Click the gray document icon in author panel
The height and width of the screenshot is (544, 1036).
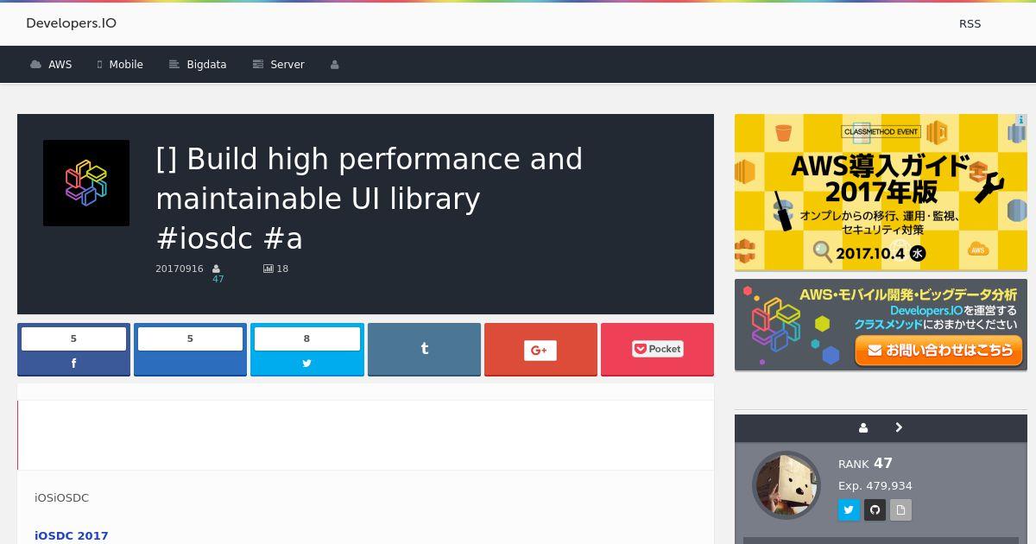pos(900,510)
